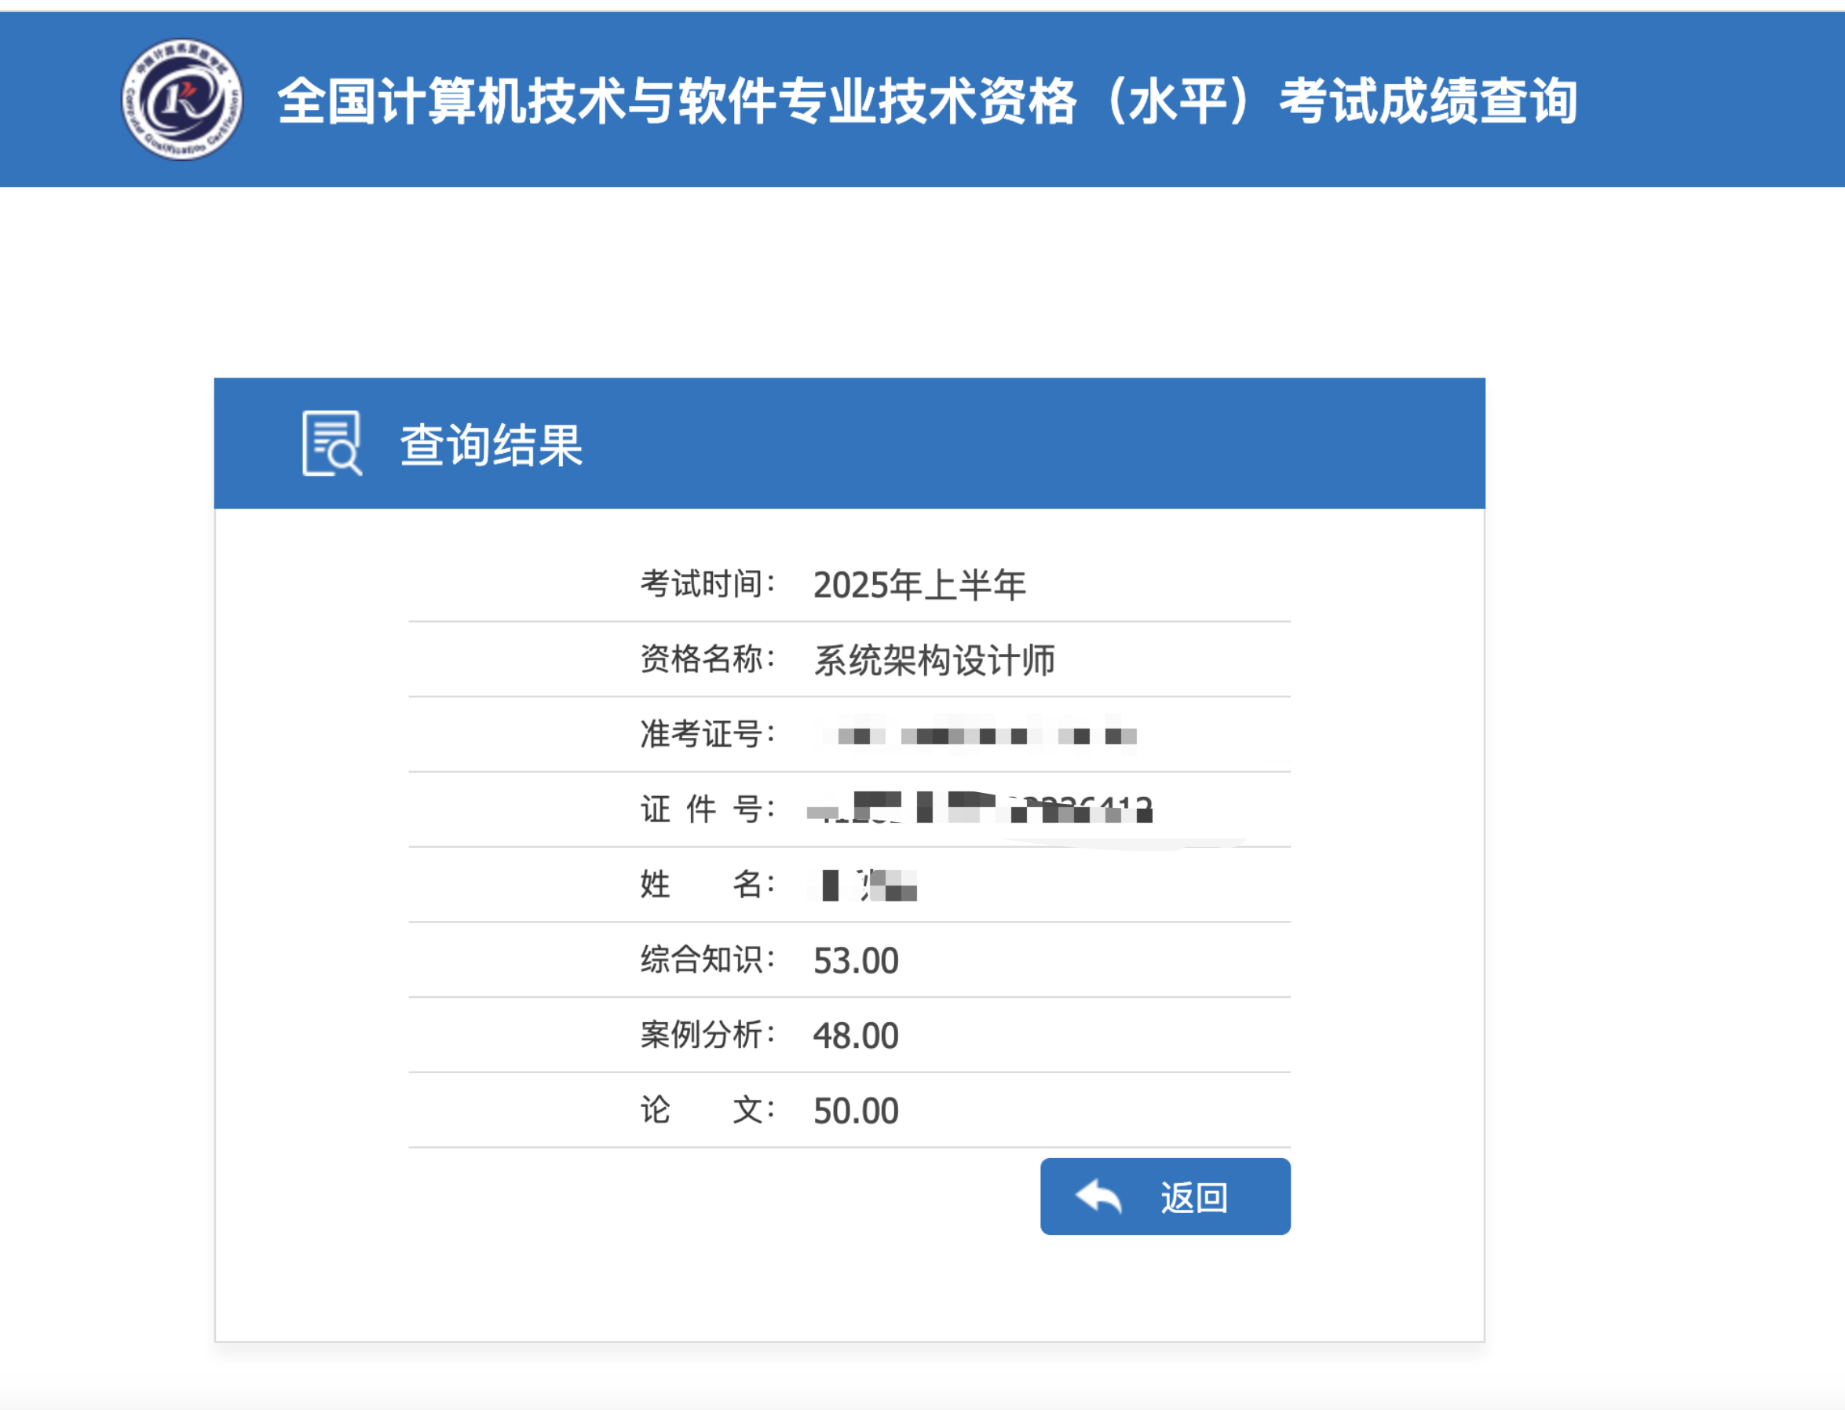Screen dimensions: 1845x1410
Task: Click the 资格名称 label
Action: tap(707, 659)
